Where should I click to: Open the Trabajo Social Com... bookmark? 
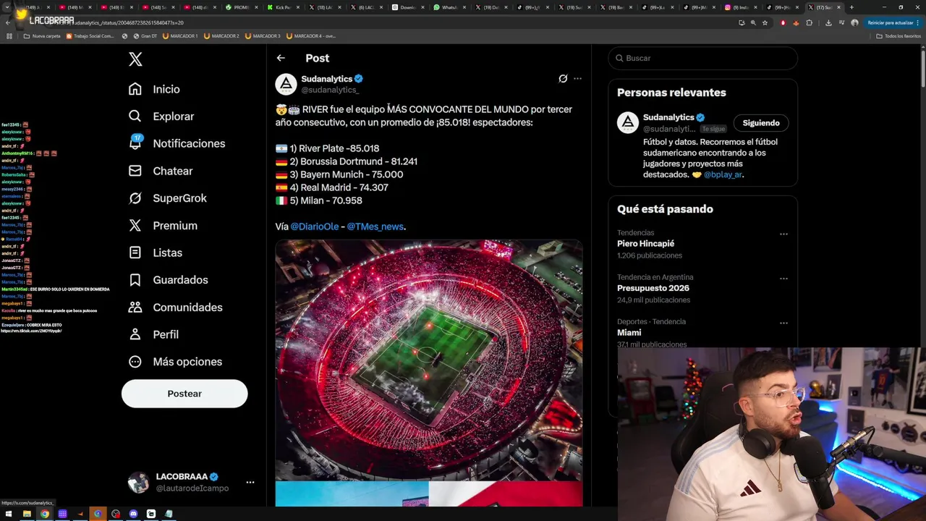point(90,35)
